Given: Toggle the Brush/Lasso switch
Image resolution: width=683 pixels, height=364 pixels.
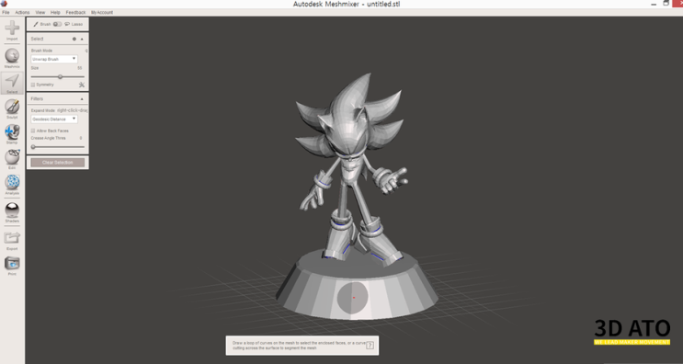Looking at the screenshot, I should pyautogui.click(x=57, y=25).
